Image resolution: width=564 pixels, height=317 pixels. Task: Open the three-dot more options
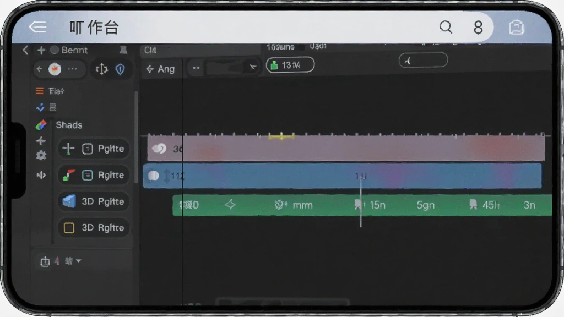coord(72,69)
